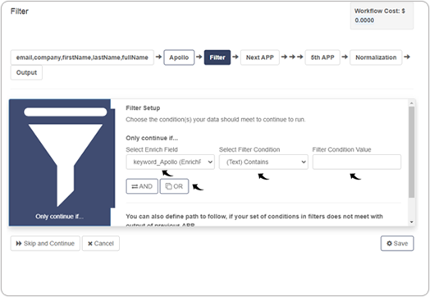
Task: Save the filter configuration
Action: pos(397,243)
